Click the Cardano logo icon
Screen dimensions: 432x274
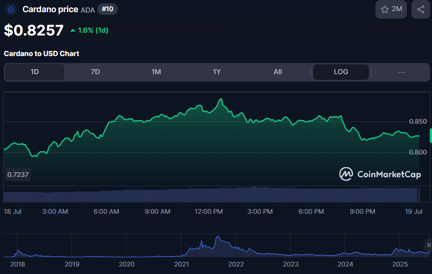coord(11,10)
